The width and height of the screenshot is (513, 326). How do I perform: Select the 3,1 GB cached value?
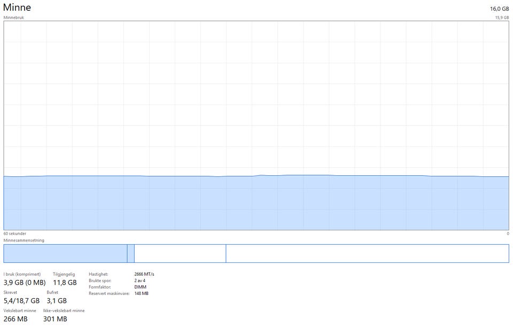[x=57, y=300]
